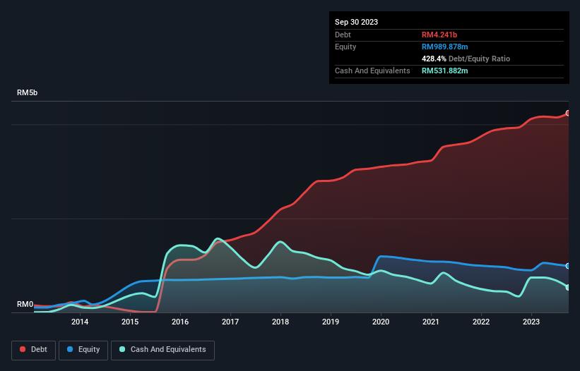Click the 2016 x-axis label
580x371 pixels.
(x=180, y=322)
